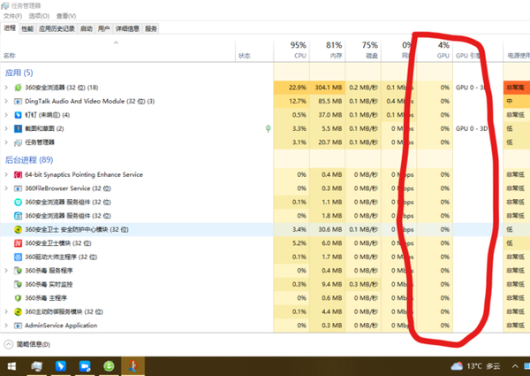Click the 截图和草图 process icon

pos(18,128)
